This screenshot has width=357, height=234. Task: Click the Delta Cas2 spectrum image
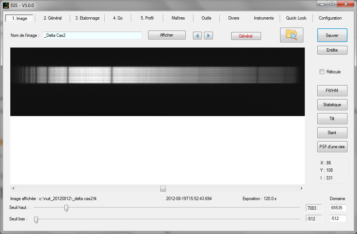[x=158, y=82]
